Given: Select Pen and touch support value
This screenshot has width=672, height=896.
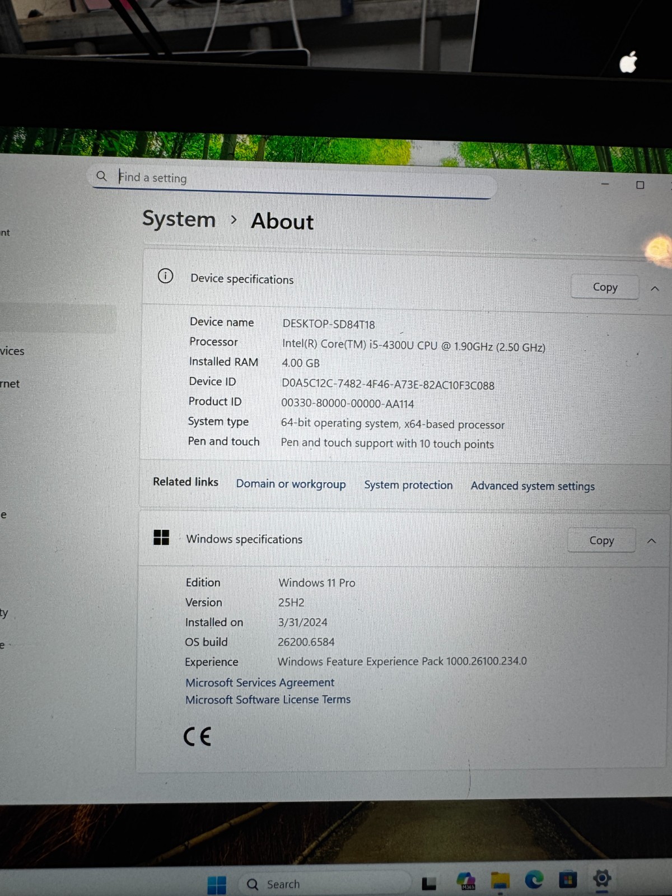Looking at the screenshot, I should click(x=388, y=444).
